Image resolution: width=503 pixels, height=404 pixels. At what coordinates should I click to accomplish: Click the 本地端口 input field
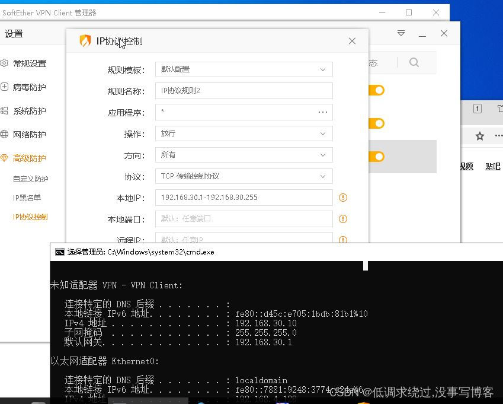pos(244,219)
